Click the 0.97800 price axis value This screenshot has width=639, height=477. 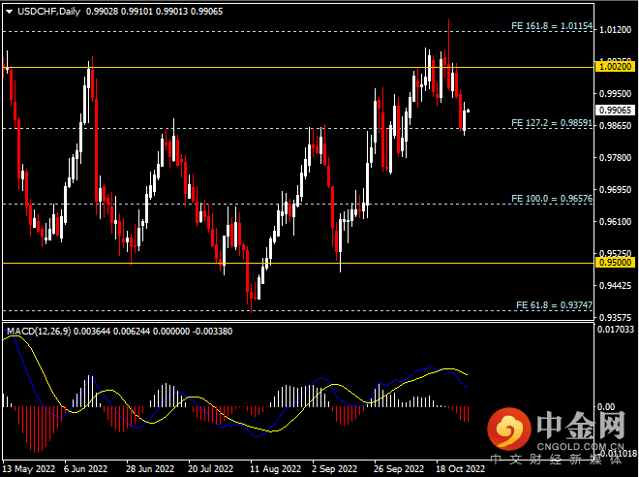616,157
